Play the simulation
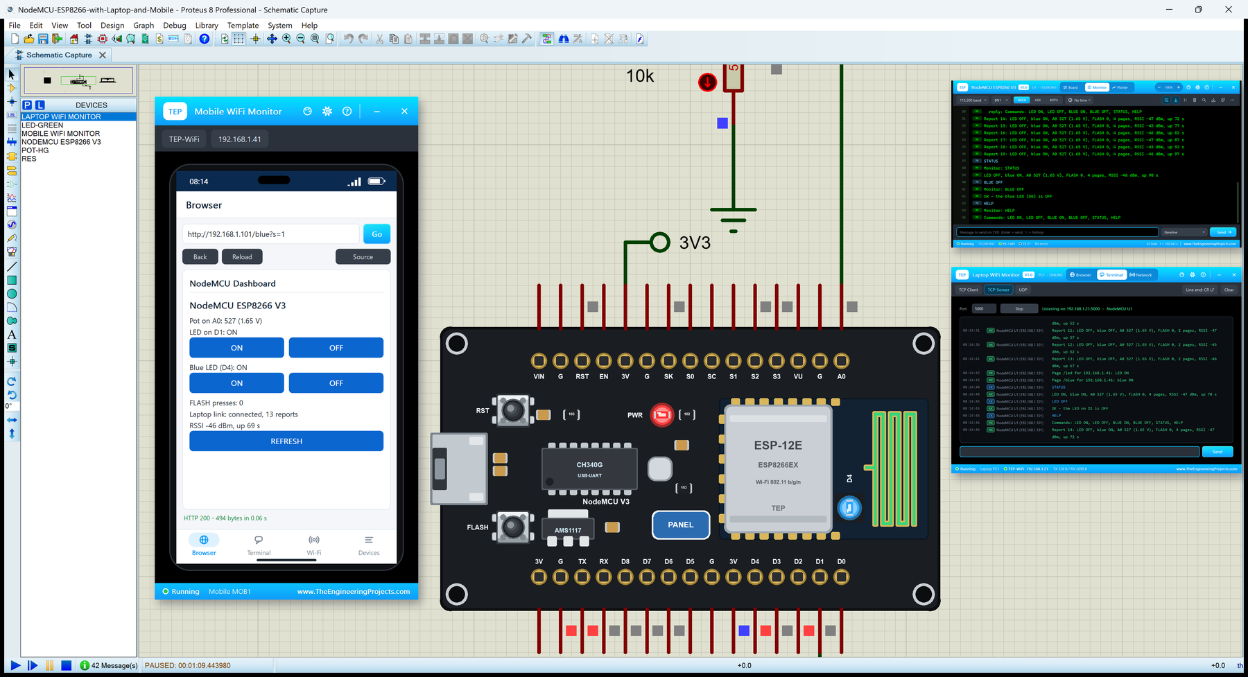 click(x=15, y=665)
